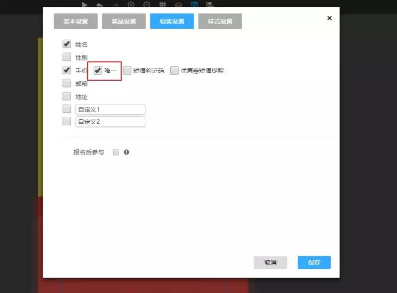Enable 短信验证码 checkbox
This screenshot has height=293, width=397.
(x=127, y=70)
